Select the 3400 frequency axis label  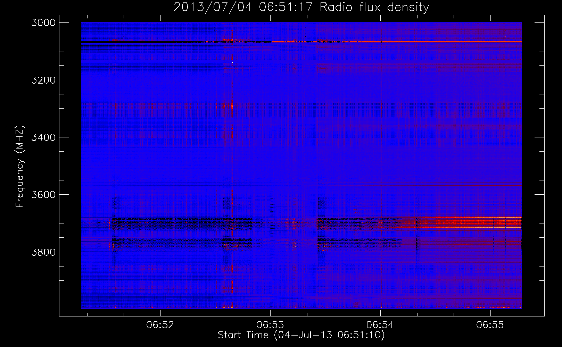(43, 137)
